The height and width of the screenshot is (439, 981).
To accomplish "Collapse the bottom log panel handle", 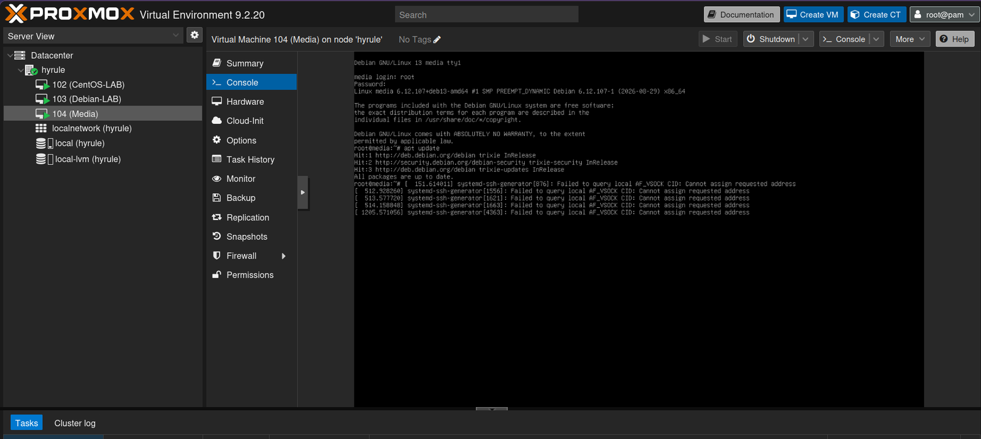I will pyautogui.click(x=492, y=408).
